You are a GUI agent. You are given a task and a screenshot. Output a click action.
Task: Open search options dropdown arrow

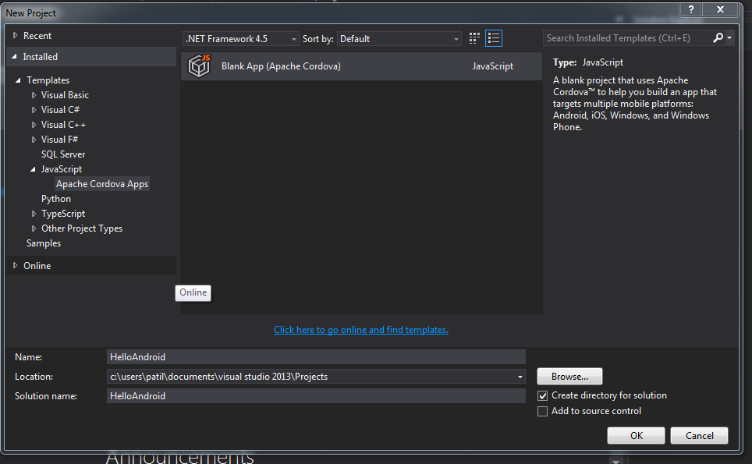pos(729,38)
